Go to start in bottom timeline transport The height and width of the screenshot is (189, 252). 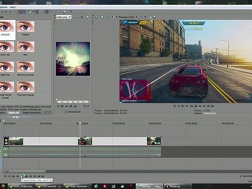[30, 176]
